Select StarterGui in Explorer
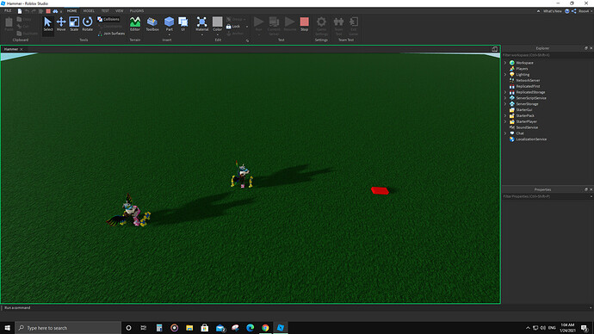The width and height of the screenshot is (594, 334). coord(524,110)
